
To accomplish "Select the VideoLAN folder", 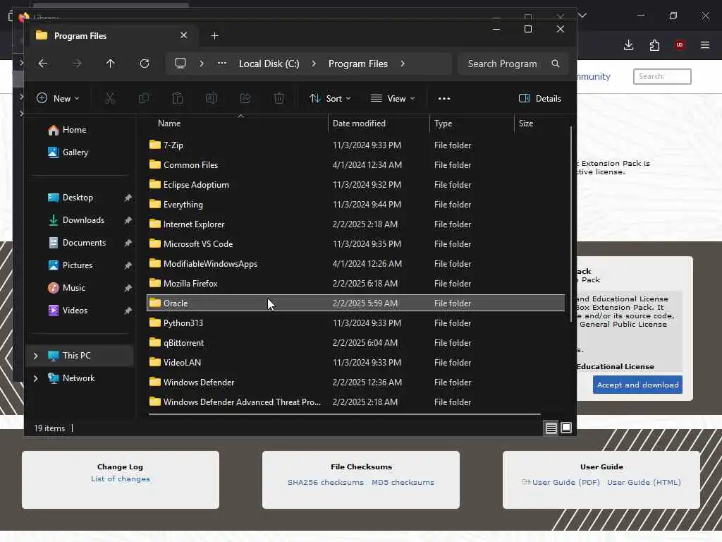I will 355,363.
